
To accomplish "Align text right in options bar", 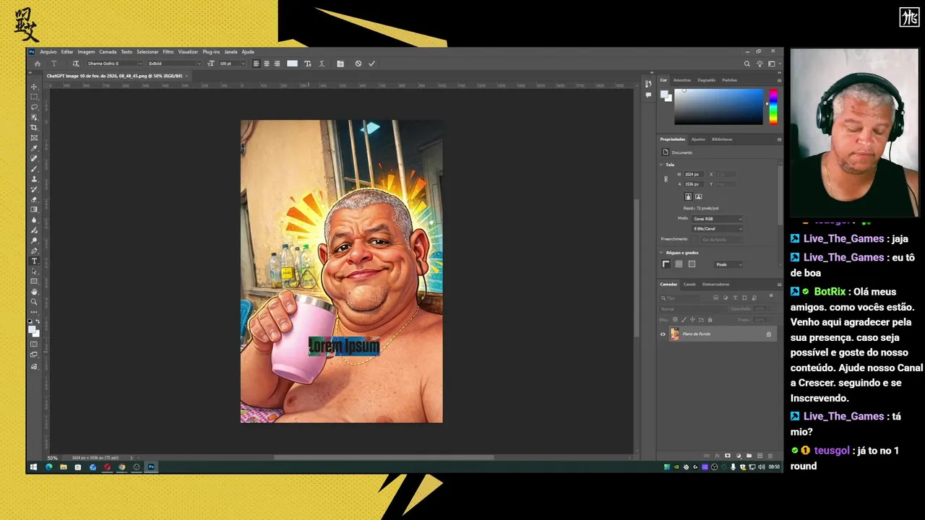I will click(277, 64).
